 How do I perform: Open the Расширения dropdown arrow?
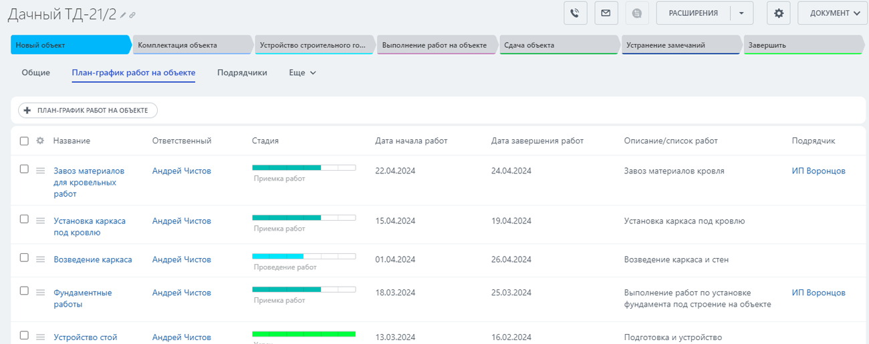click(x=741, y=13)
